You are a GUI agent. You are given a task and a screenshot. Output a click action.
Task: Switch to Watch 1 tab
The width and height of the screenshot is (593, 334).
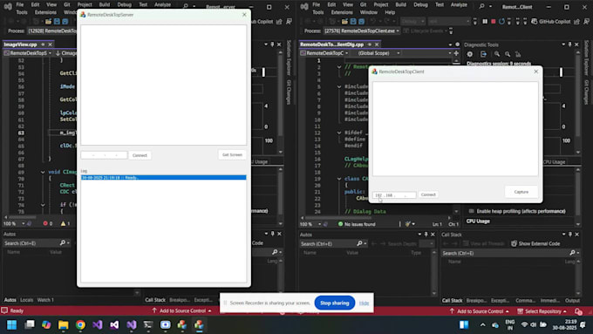45,300
